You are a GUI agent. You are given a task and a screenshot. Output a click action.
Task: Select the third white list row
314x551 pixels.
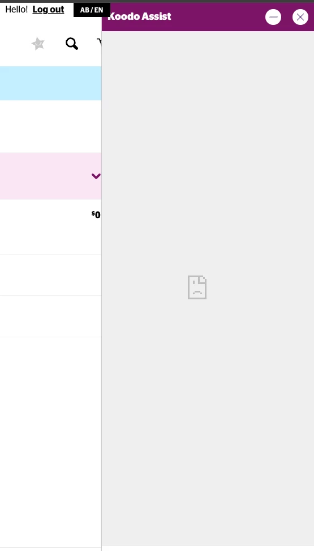point(50,317)
